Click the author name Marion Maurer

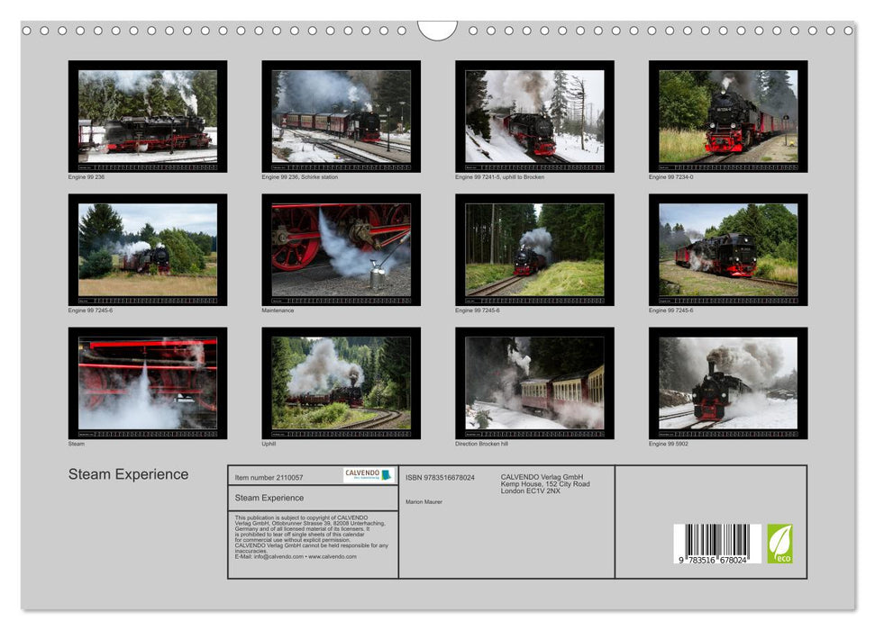click(x=424, y=501)
